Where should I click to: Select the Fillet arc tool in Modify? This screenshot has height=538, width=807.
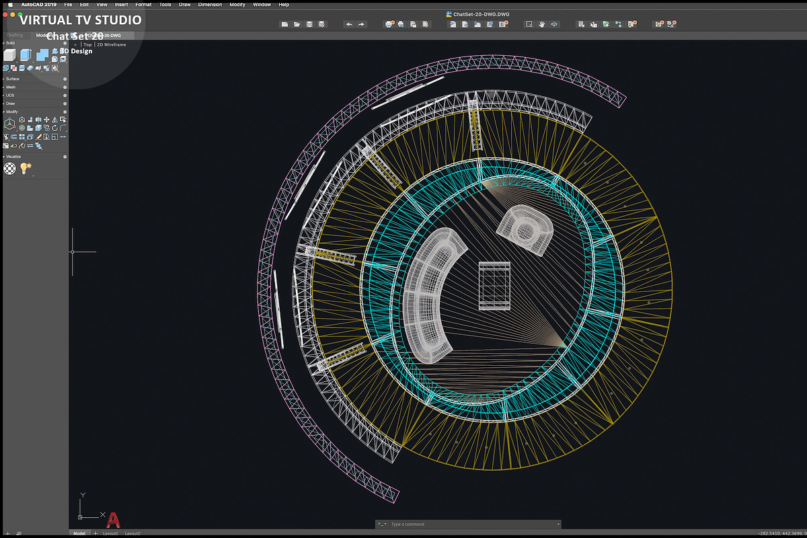click(63, 128)
